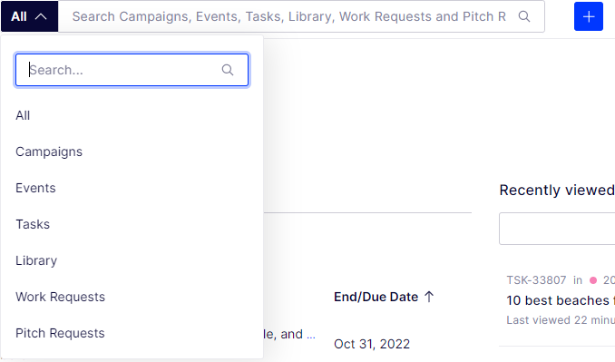Expand truncated text via the ellipsis link
Screen dimensions: 615x362
(x=311, y=335)
